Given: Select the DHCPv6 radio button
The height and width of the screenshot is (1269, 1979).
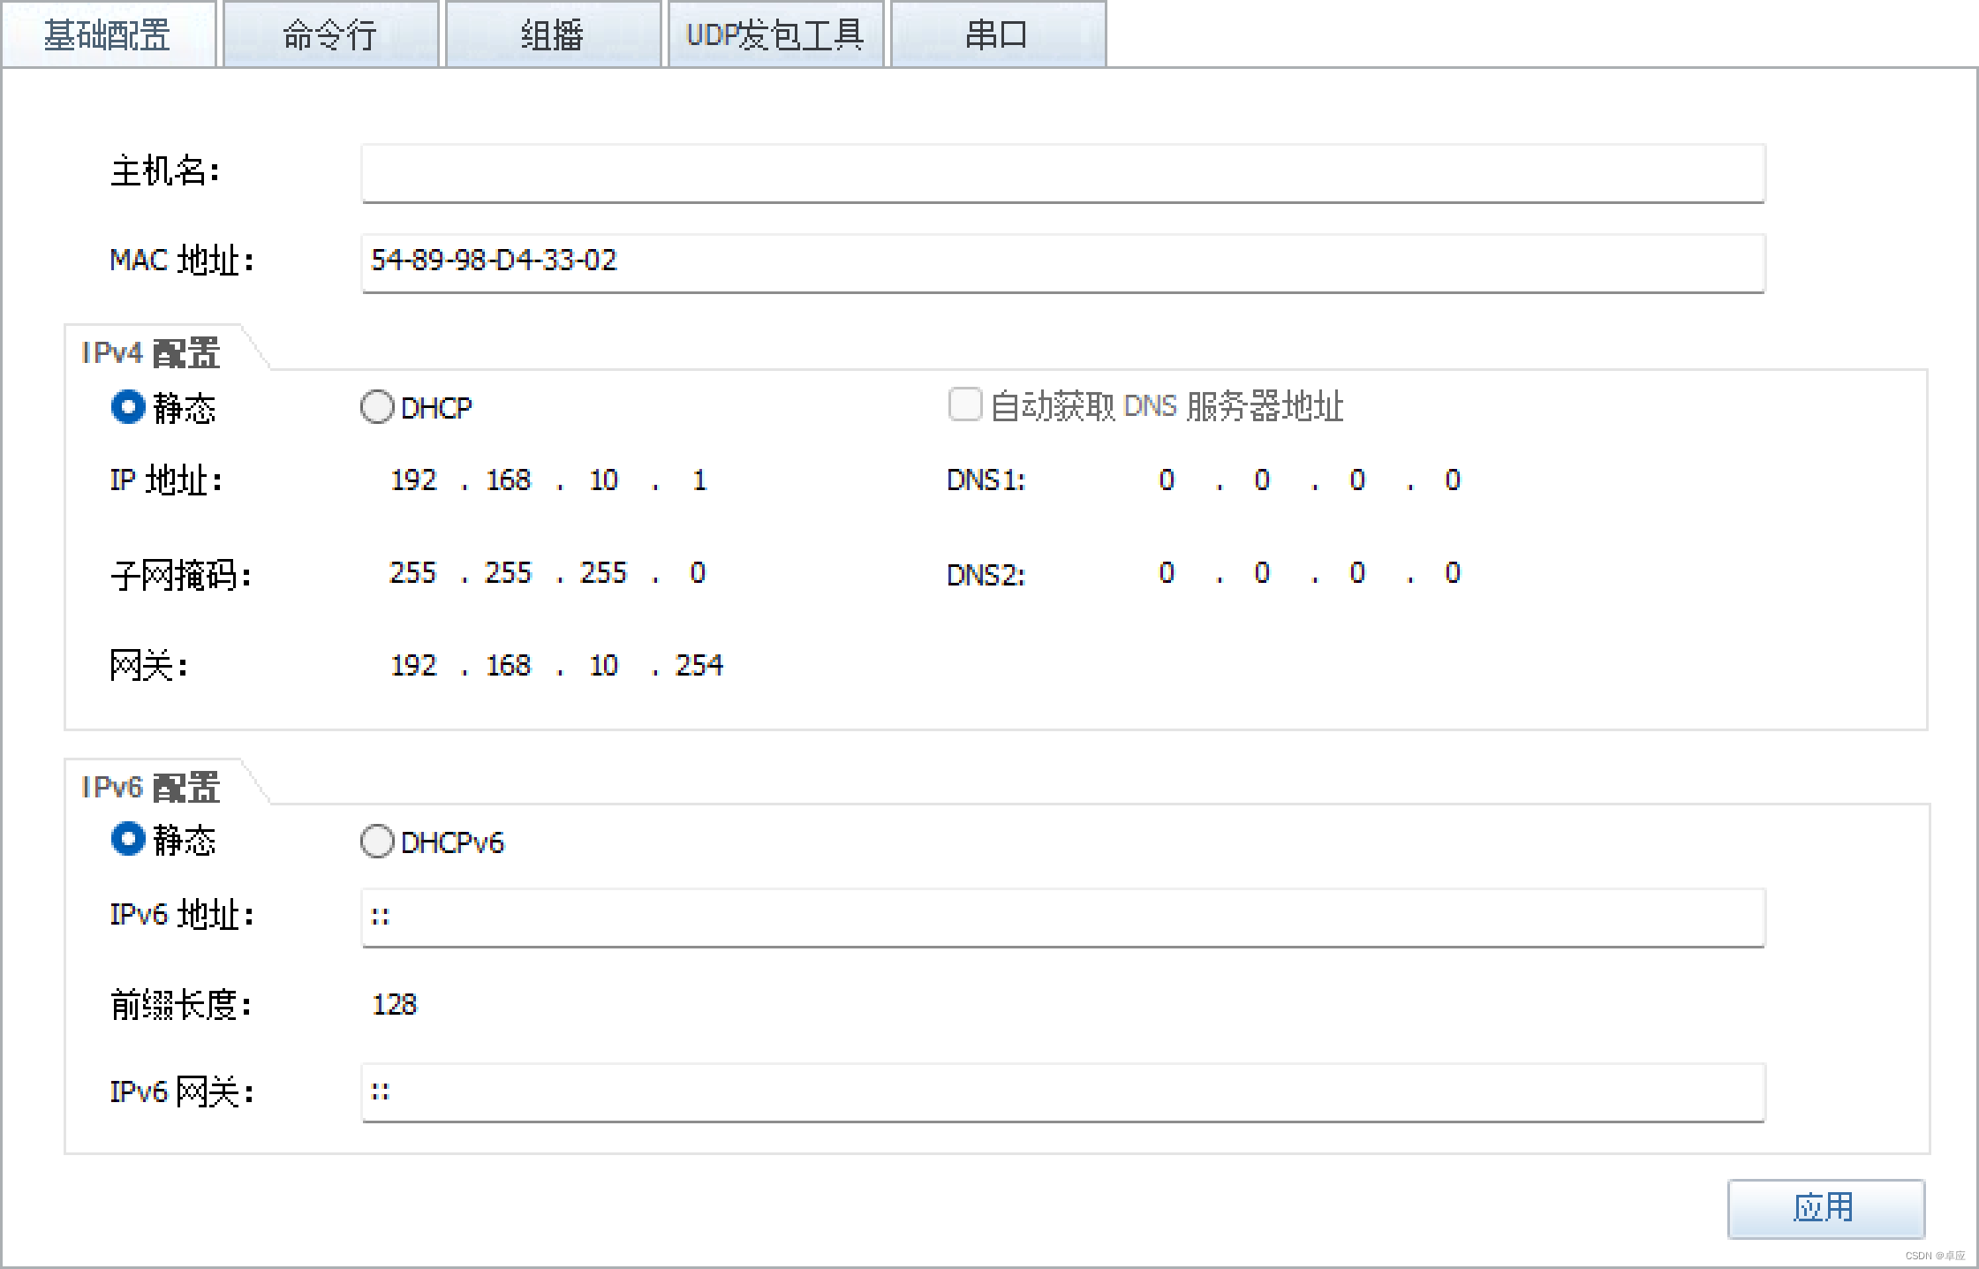Looking at the screenshot, I should 377,842.
